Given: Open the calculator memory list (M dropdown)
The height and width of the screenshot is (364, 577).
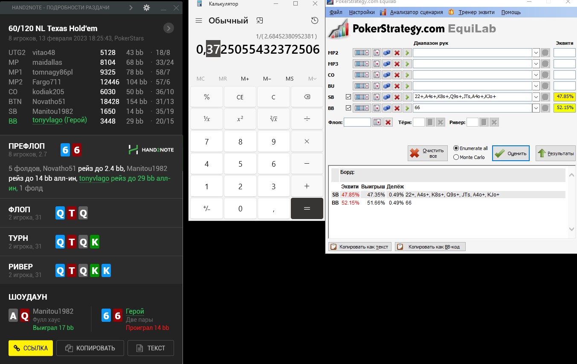Looking at the screenshot, I should (312, 78).
